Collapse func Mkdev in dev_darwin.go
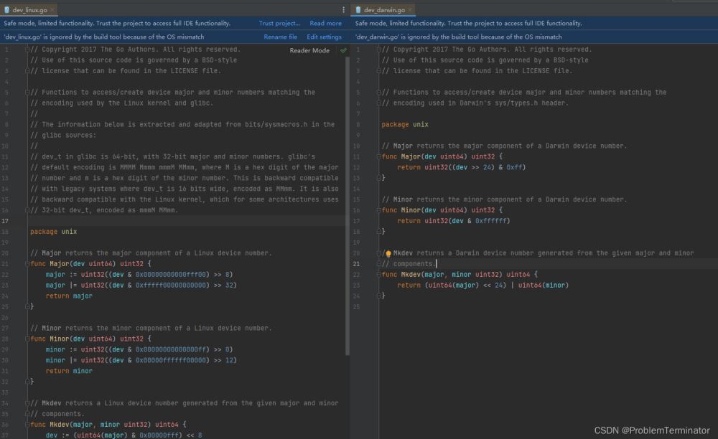The width and height of the screenshot is (718, 439). point(378,275)
